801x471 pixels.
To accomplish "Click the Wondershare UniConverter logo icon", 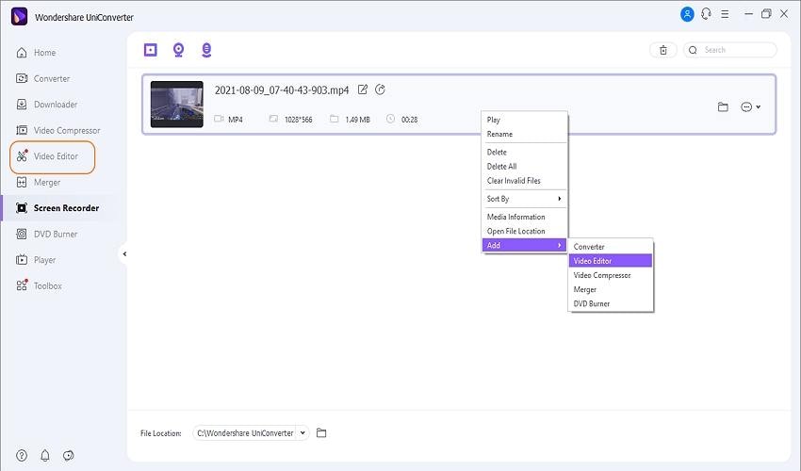I will [x=20, y=16].
